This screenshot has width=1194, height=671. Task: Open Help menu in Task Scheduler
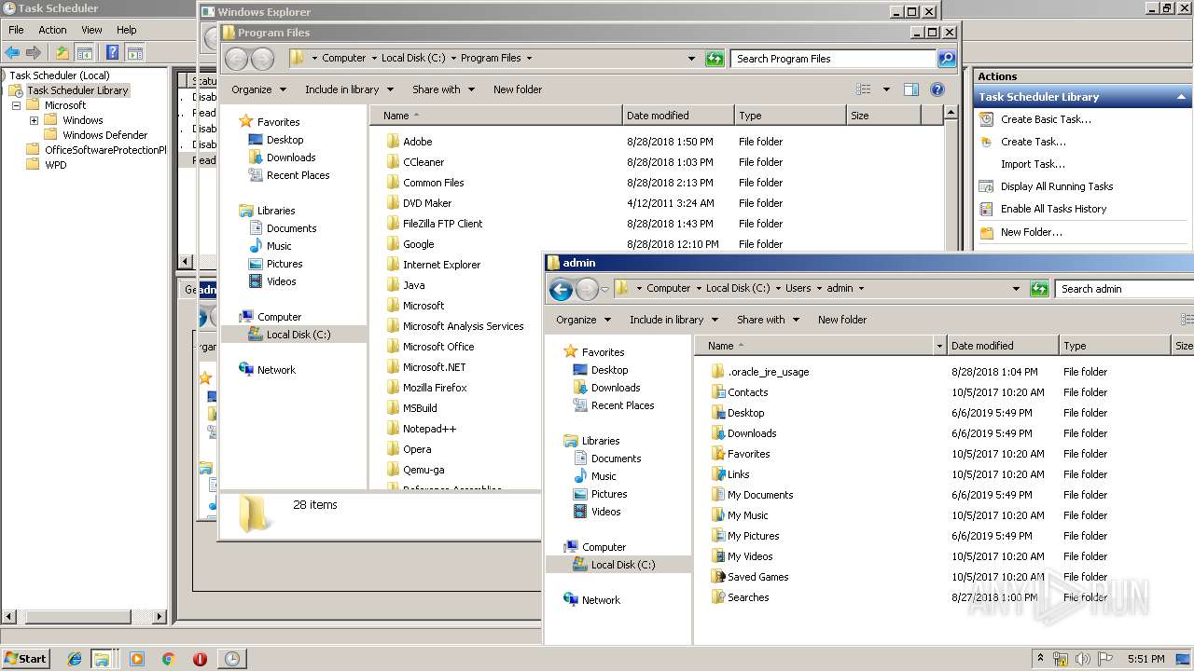click(x=127, y=30)
